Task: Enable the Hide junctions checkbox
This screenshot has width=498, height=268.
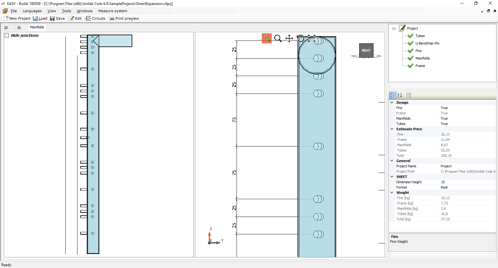Action: (x=7, y=36)
